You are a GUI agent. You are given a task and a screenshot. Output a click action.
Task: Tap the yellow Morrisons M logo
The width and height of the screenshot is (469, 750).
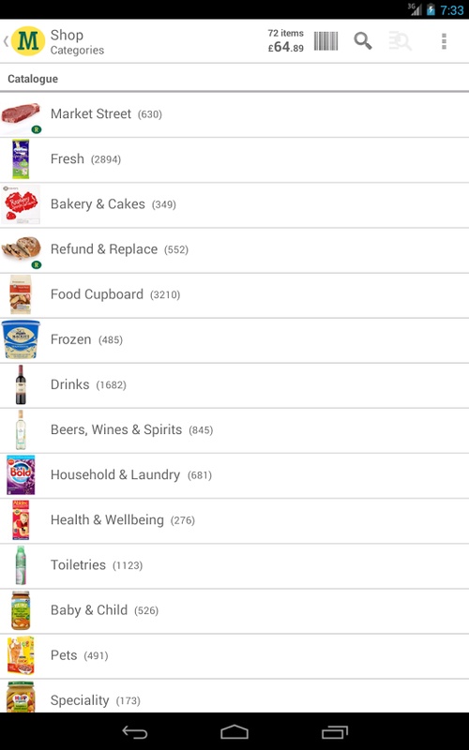click(28, 41)
